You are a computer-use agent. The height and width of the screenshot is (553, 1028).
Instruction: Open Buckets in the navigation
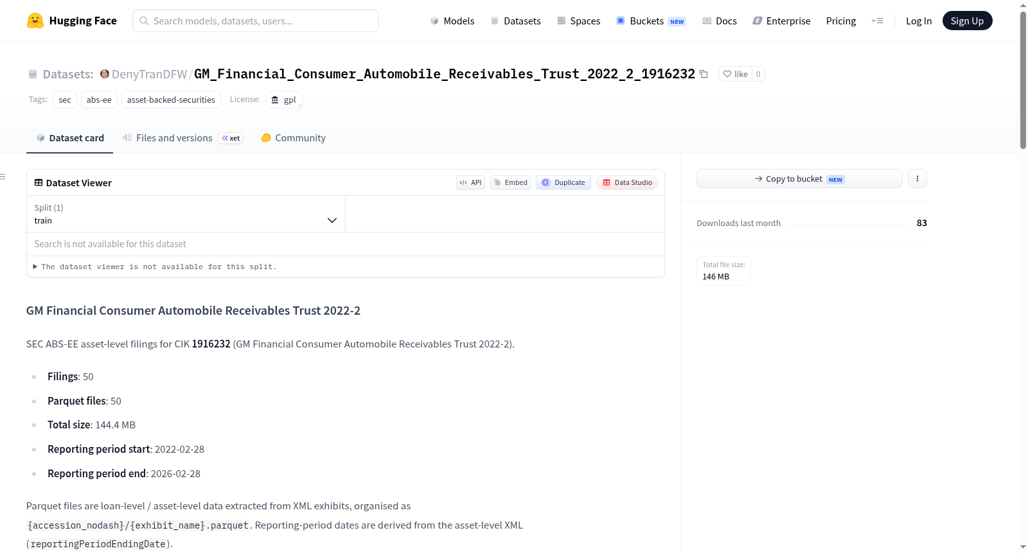[651, 21]
